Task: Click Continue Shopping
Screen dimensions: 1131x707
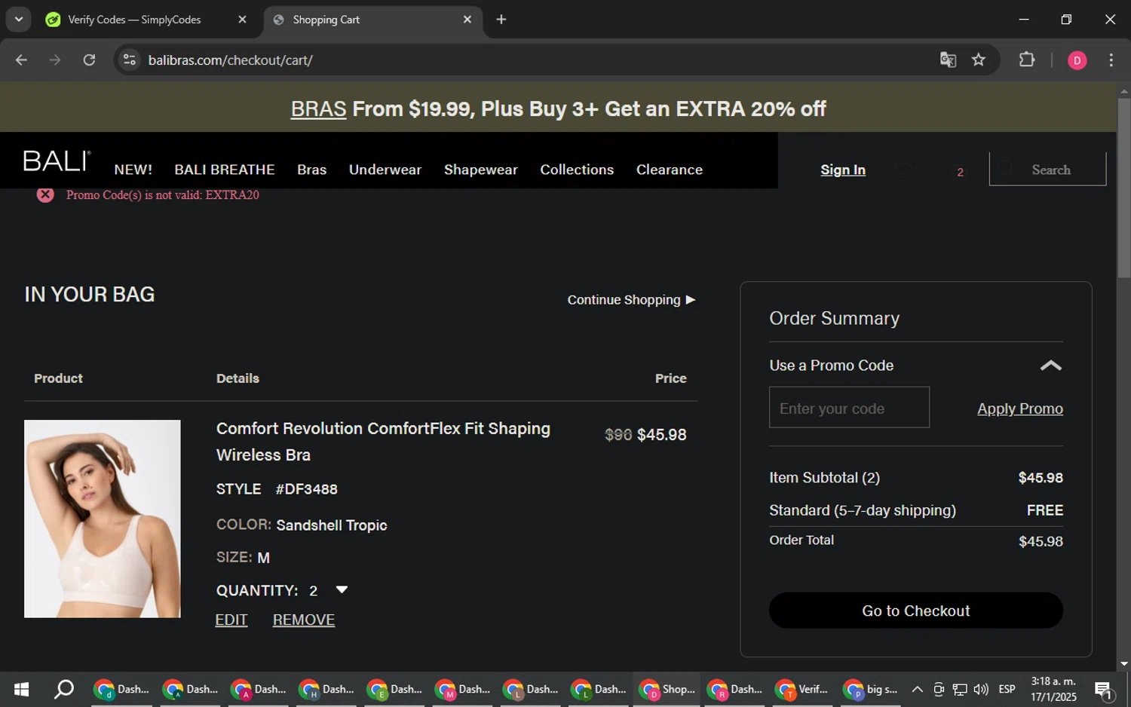Action: [x=631, y=300]
